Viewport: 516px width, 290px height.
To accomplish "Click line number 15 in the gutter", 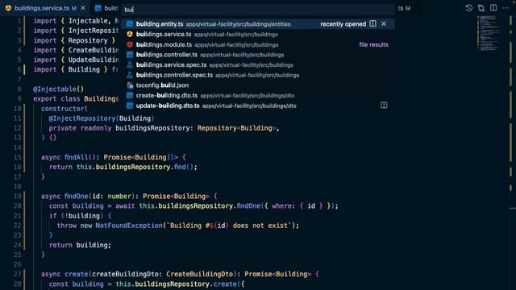I will click(18, 157).
